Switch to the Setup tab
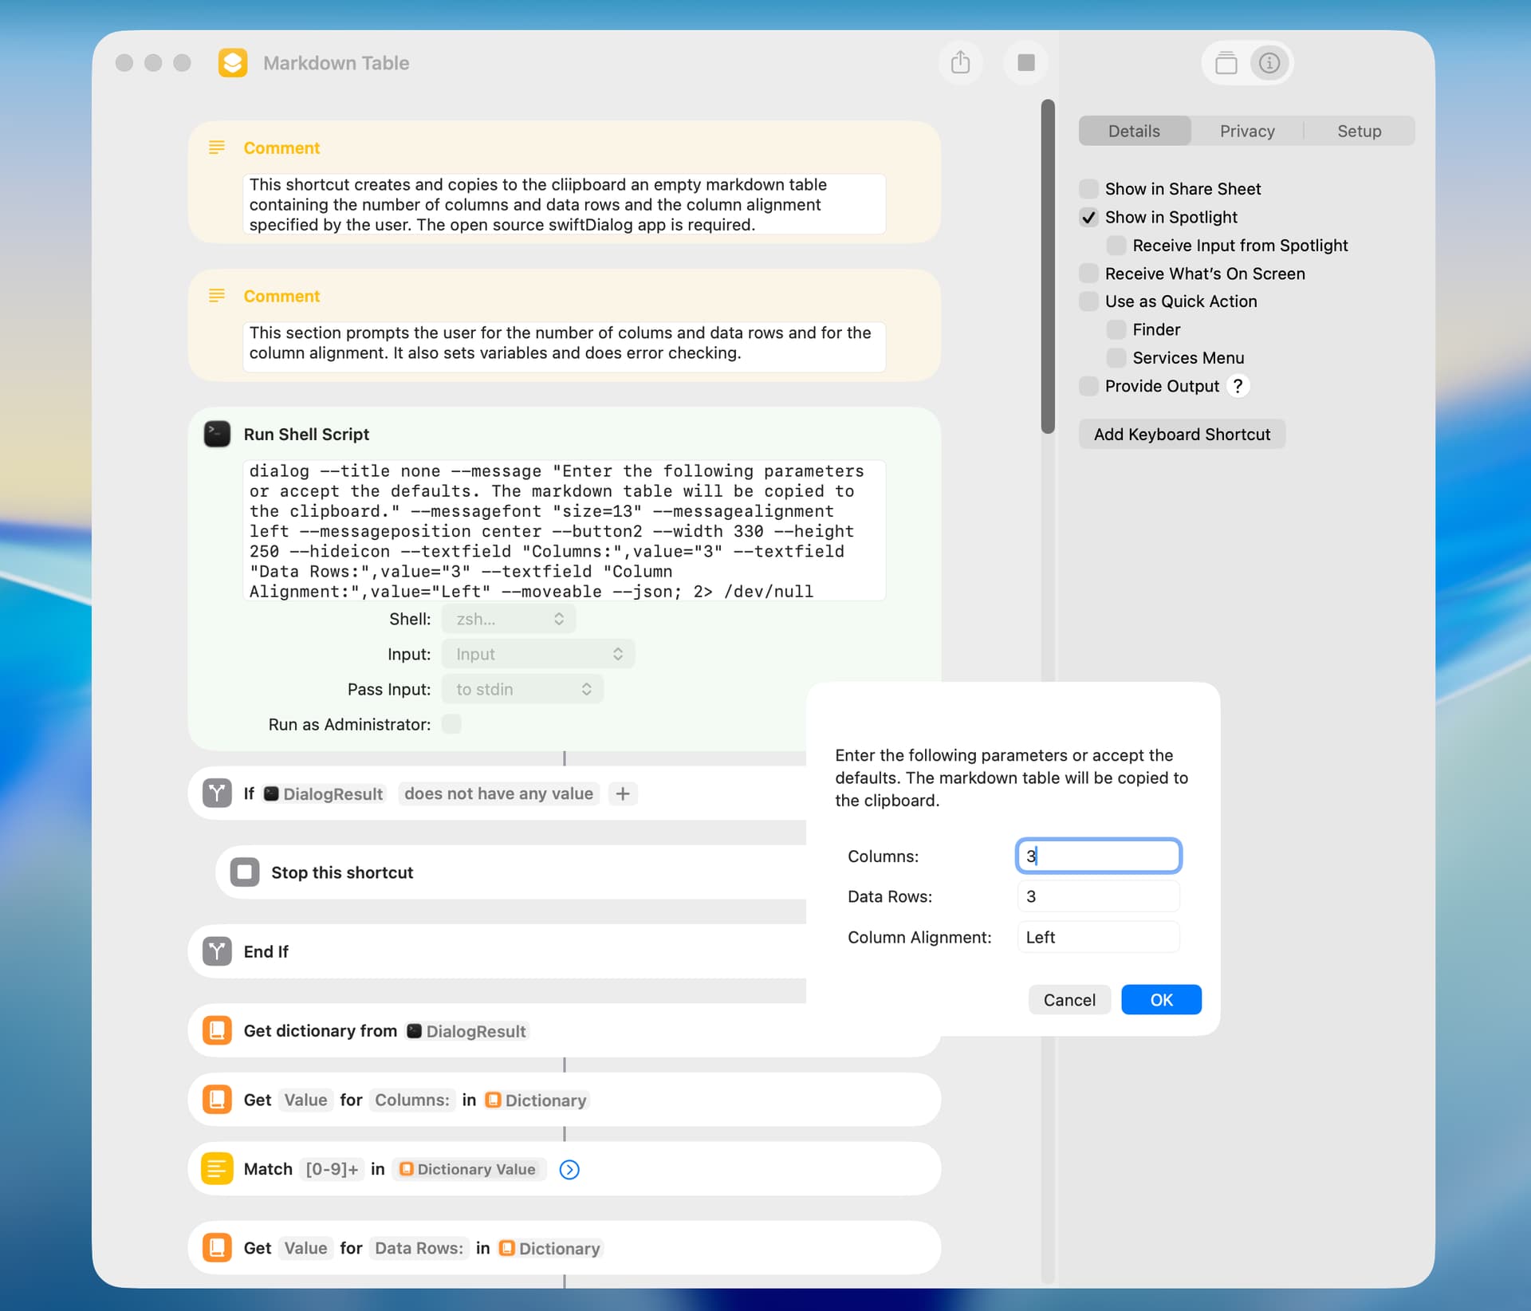Screen dimensions: 1531x1311 [1359, 131]
